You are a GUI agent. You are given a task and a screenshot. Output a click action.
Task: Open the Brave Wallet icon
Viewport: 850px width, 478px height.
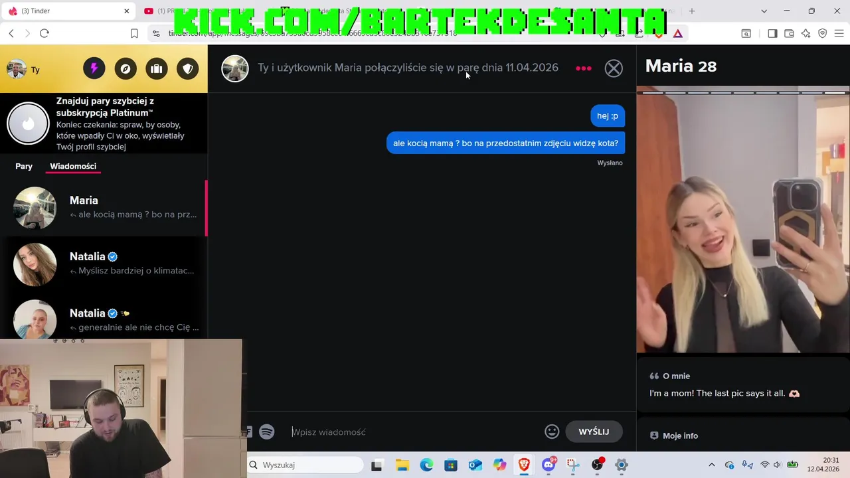point(789,33)
